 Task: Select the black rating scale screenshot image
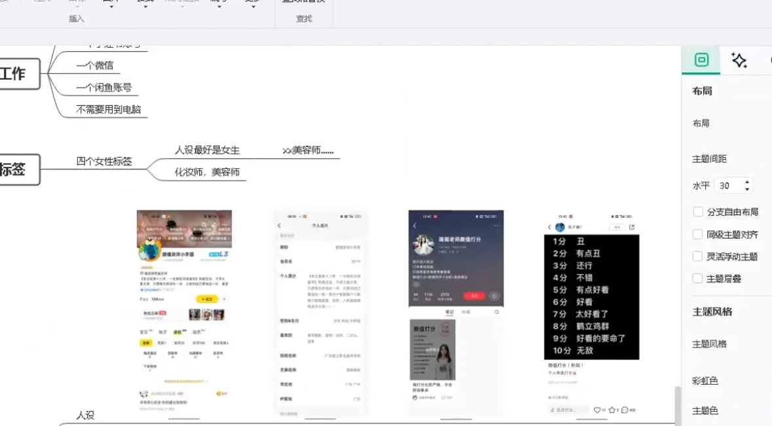point(591,296)
